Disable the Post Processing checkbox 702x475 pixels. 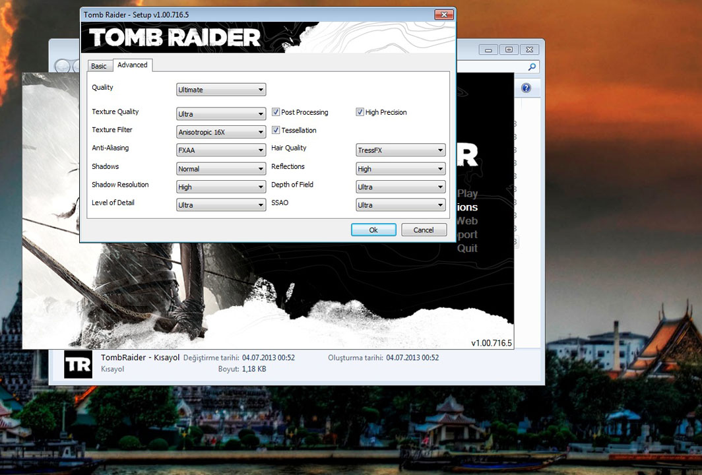pyautogui.click(x=276, y=112)
